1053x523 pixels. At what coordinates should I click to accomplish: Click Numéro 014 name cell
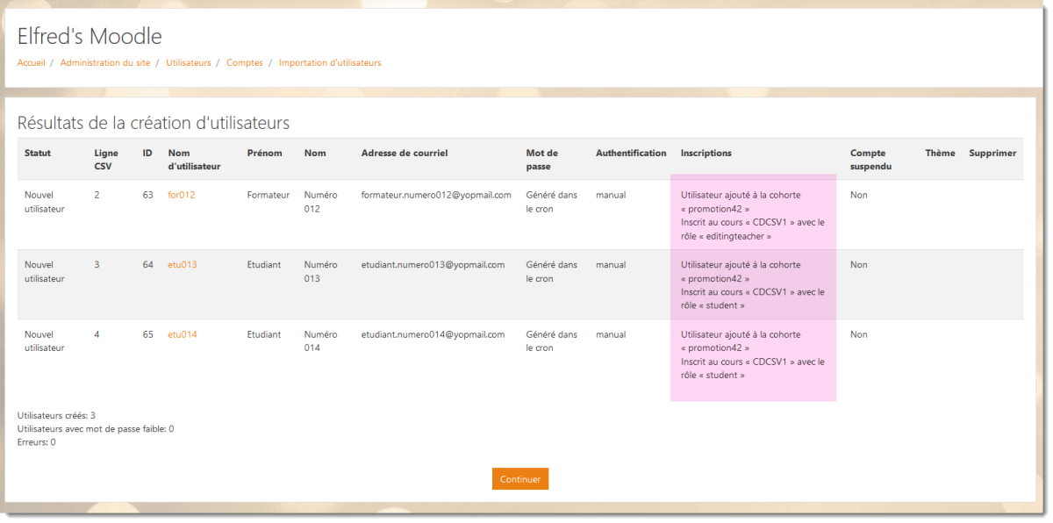coord(321,341)
